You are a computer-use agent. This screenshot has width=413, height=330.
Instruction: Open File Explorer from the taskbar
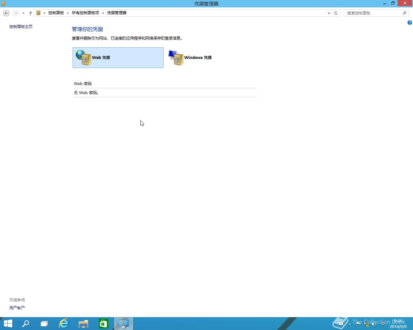pos(84,324)
